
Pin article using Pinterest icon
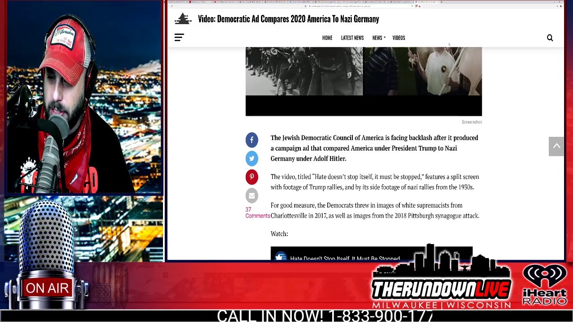pos(252,177)
